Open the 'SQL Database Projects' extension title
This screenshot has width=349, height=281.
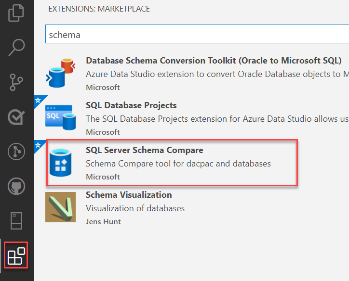(131, 105)
